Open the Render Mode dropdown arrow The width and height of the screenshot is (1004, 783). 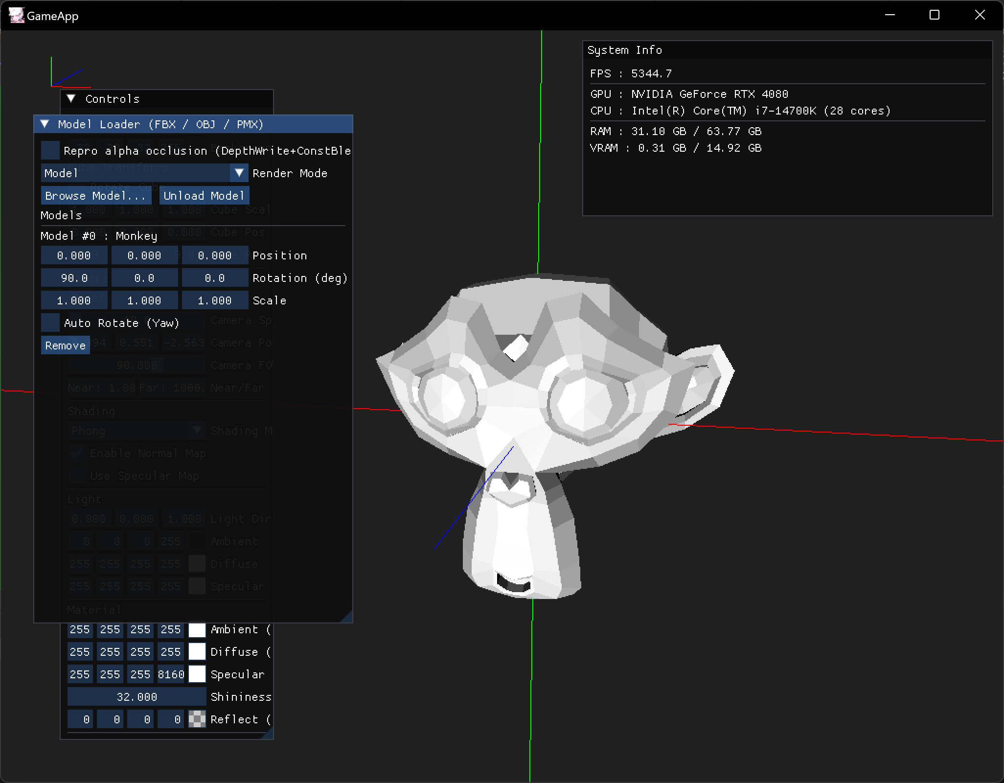pyautogui.click(x=239, y=173)
